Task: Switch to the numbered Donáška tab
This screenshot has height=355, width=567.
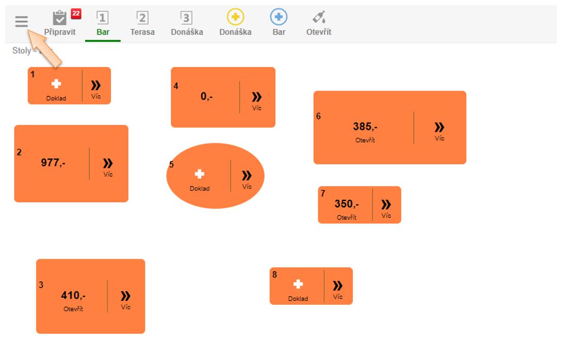Action: pyautogui.click(x=187, y=24)
